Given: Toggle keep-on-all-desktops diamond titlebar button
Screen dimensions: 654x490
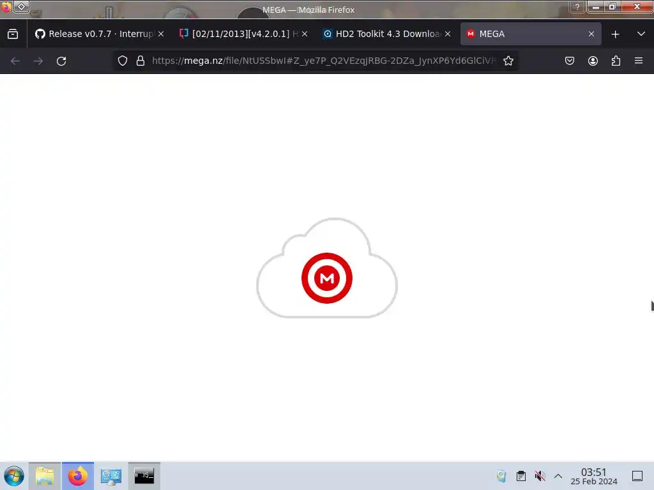Looking at the screenshot, I should 21,6.
